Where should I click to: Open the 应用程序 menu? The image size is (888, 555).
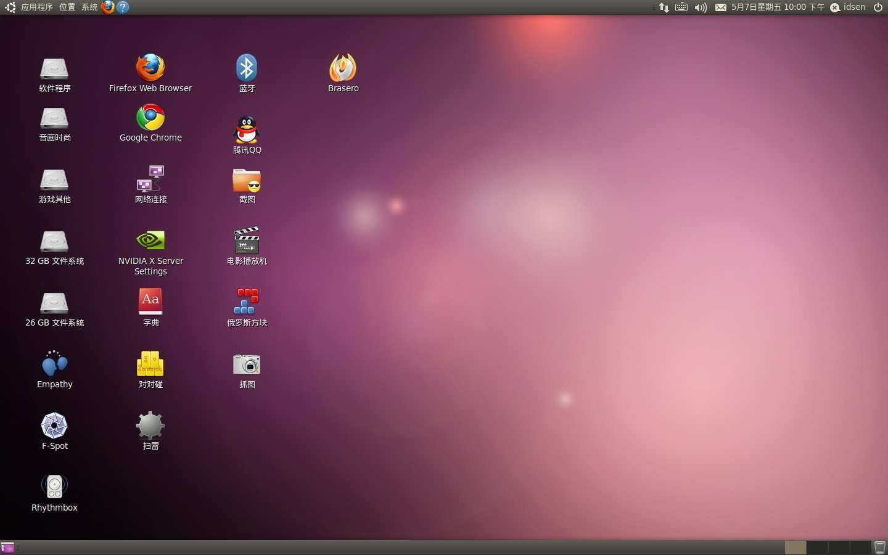36,7
